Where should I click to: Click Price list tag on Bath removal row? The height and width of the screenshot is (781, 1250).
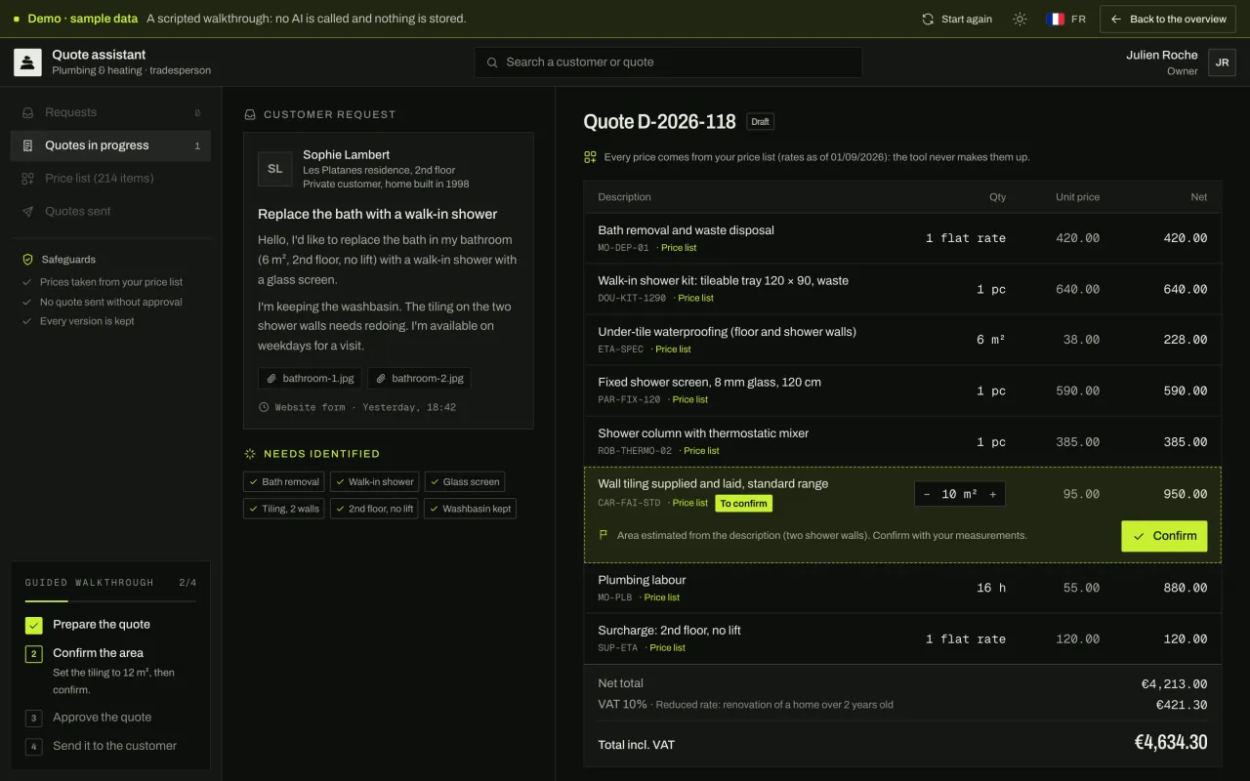coord(679,248)
